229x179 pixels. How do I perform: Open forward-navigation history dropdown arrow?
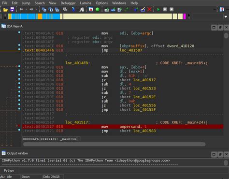36,10
